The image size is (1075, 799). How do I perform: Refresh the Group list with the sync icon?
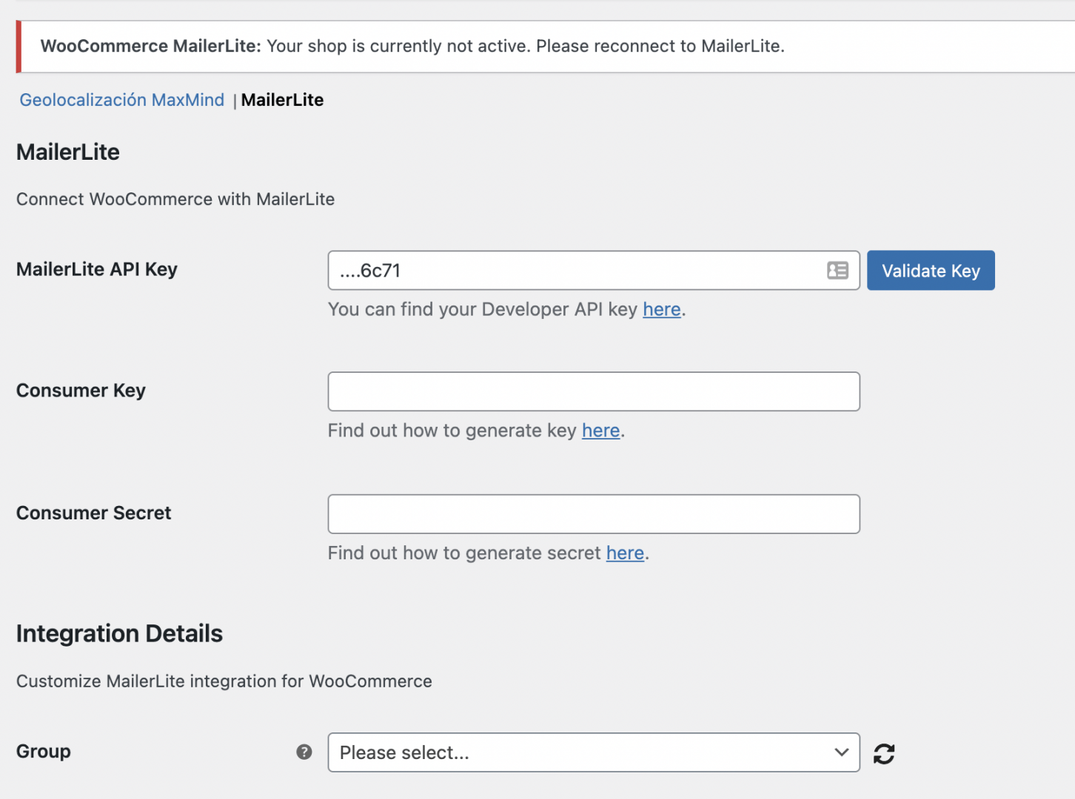pyautogui.click(x=884, y=753)
